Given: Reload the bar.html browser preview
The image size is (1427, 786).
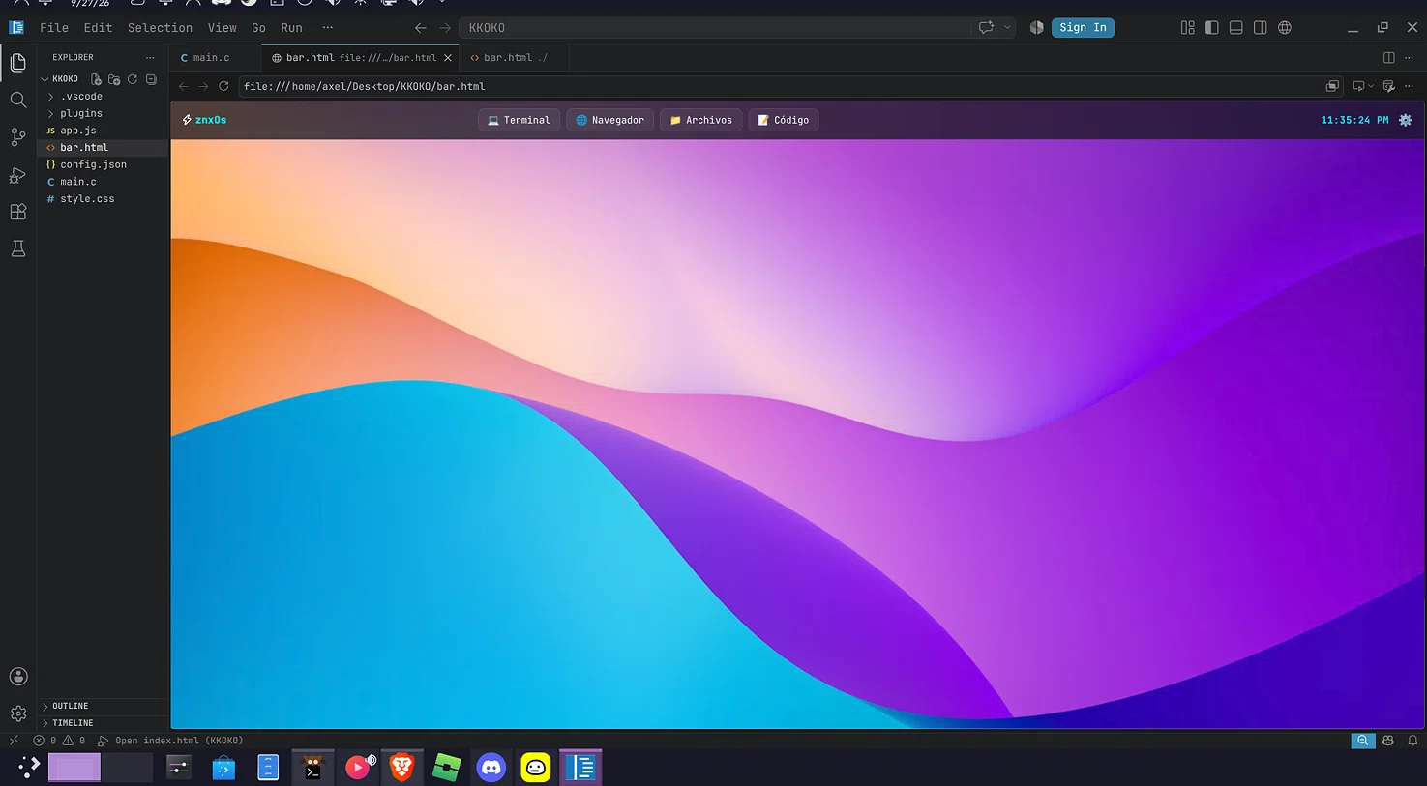Looking at the screenshot, I should (223, 86).
